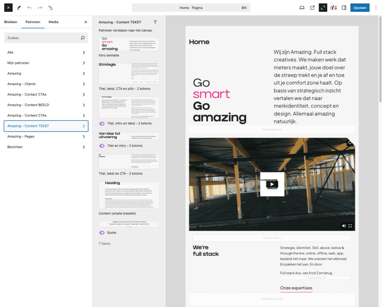382x307 pixels.
Task: Expand Amazing - Contact CTAs category
Action: pos(46,94)
